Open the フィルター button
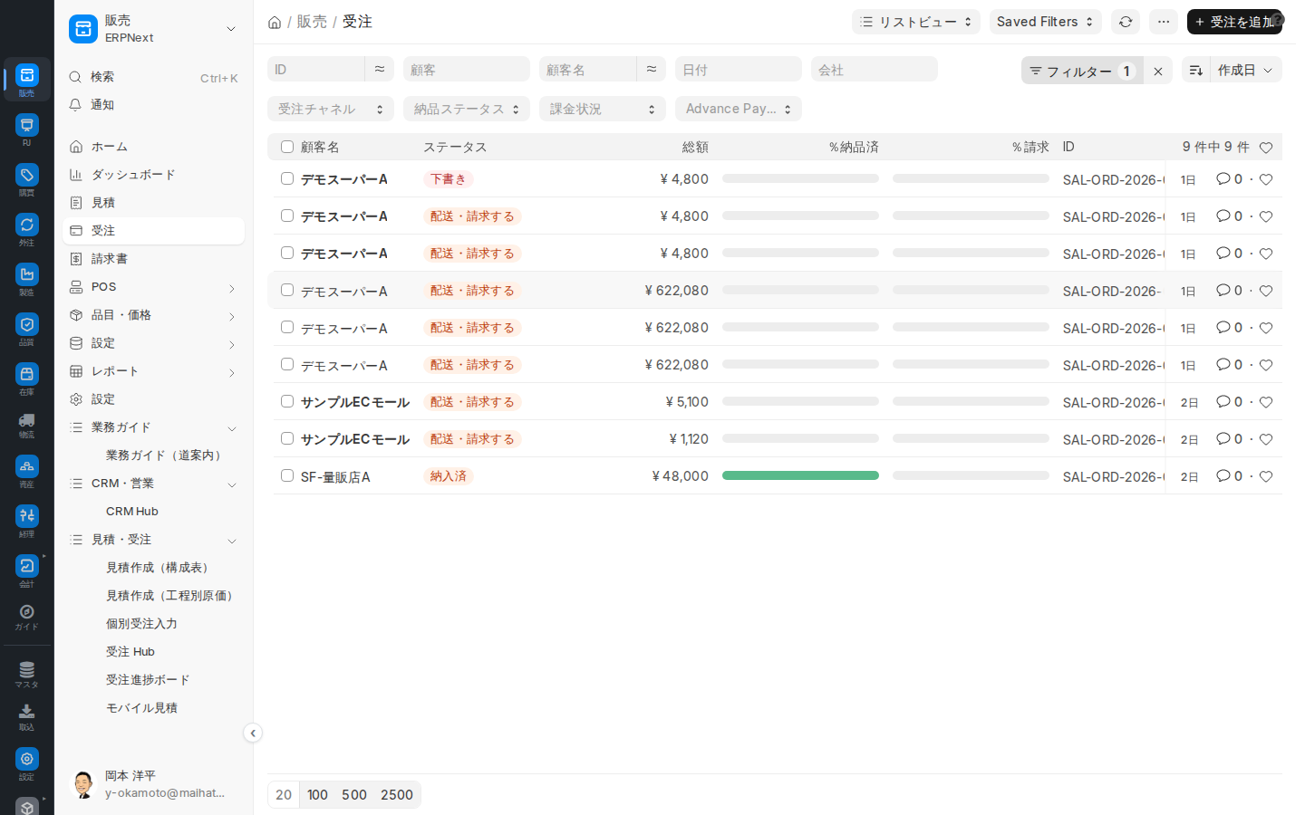This screenshot has width=1305, height=815. pos(1082,71)
